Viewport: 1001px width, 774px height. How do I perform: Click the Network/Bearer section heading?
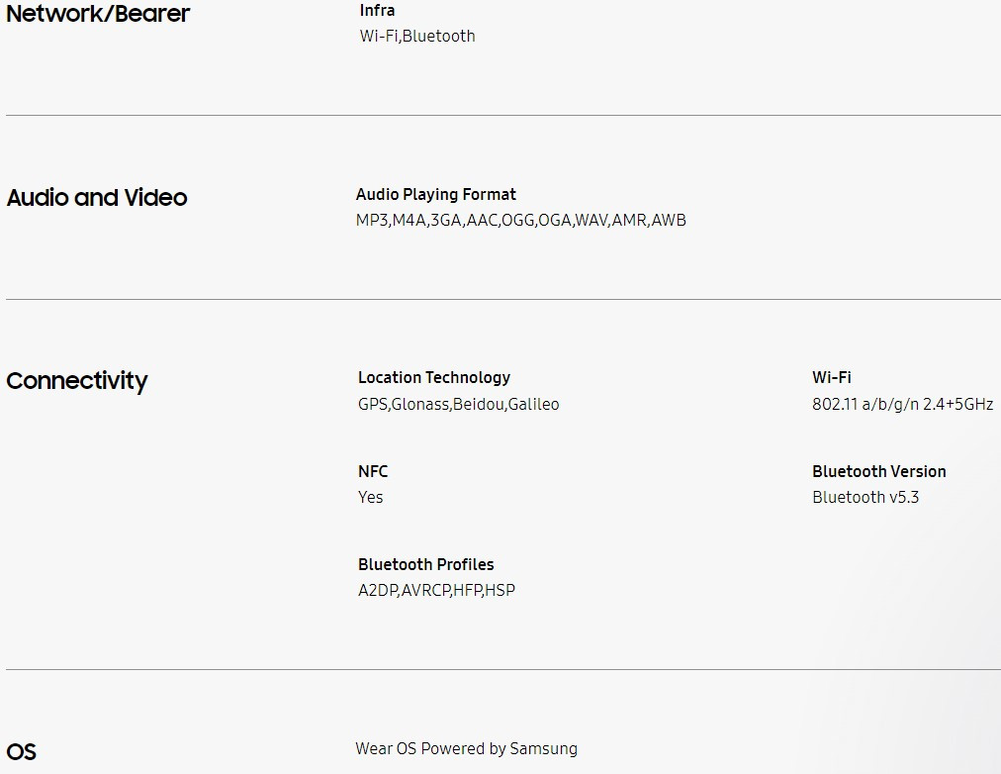tap(98, 14)
